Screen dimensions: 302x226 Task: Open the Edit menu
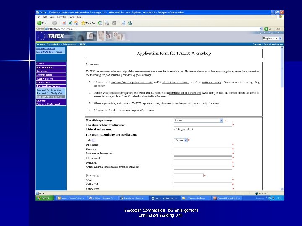coord(45,17)
